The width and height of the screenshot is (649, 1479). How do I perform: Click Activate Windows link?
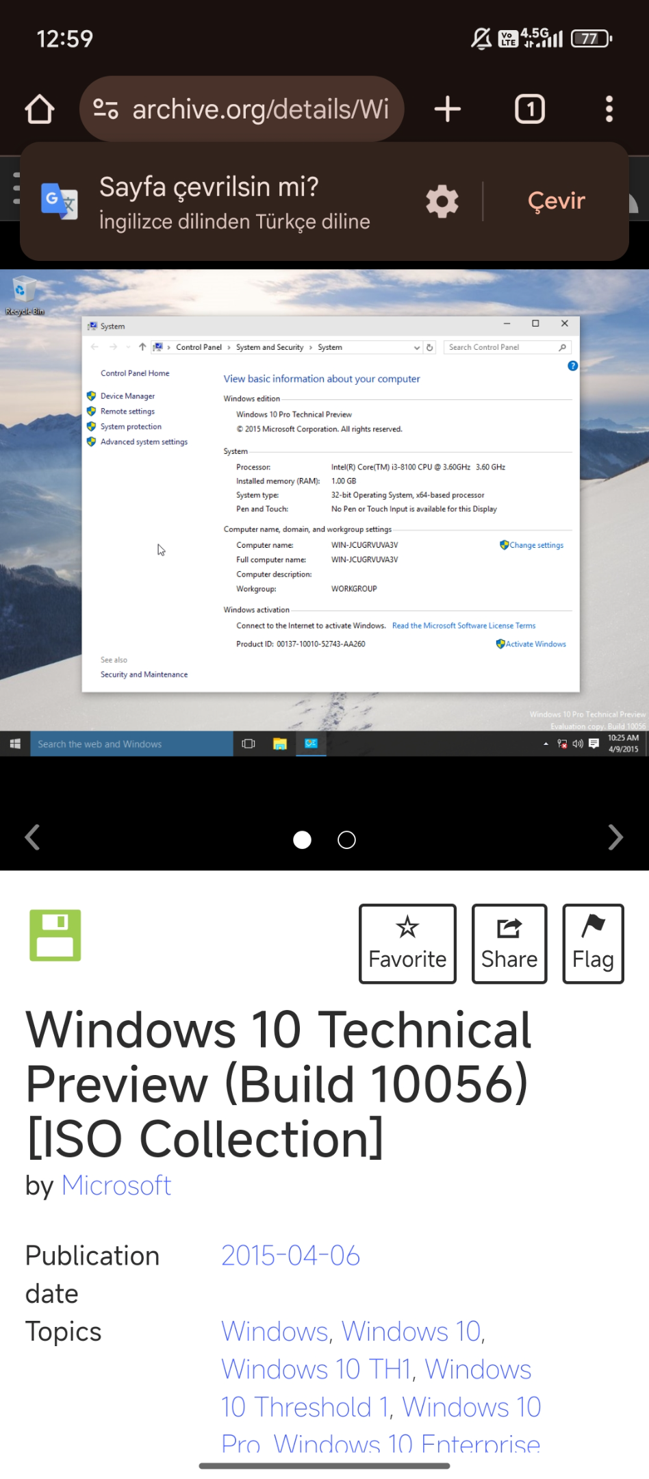tap(535, 644)
